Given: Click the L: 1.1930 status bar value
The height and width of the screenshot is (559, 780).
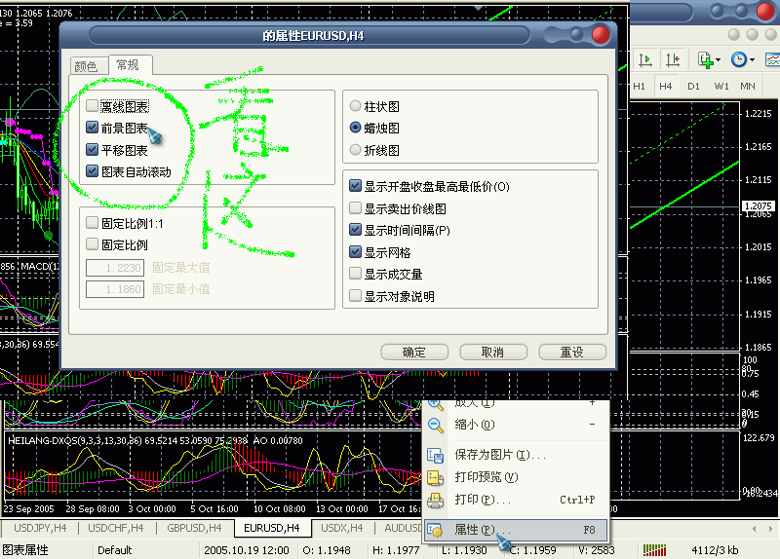Looking at the screenshot, I should click(464, 550).
